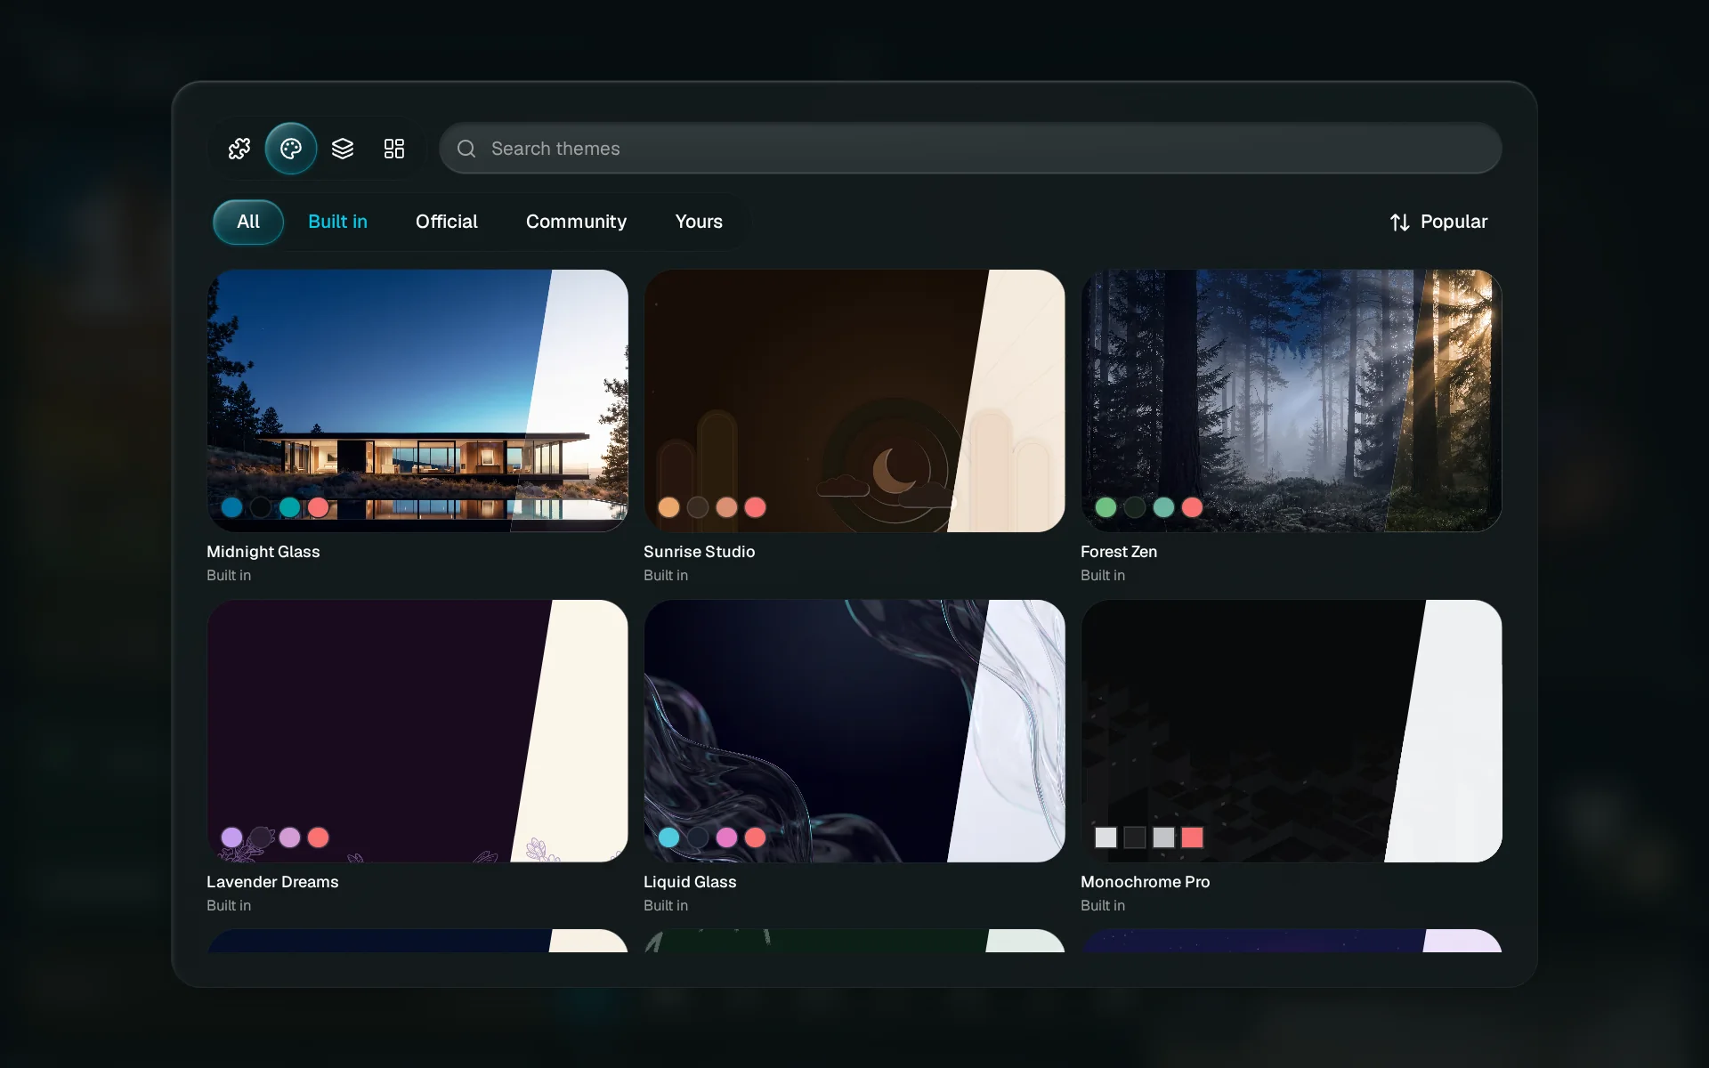Click the Monochrome Pro theme title
This screenshot has height=1068, width=1709.
tap(1145, 882)
